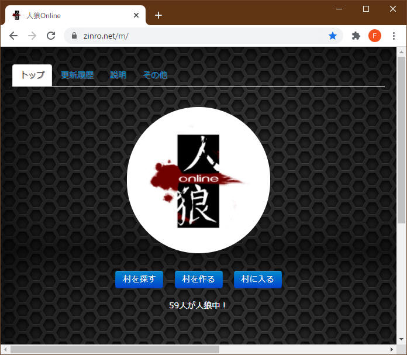The image size is (407, 355).
Task: Click the 人狼 online logo image
Action: tap(199, 180)
